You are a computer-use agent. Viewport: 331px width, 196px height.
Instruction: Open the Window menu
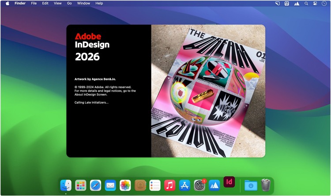83,3
